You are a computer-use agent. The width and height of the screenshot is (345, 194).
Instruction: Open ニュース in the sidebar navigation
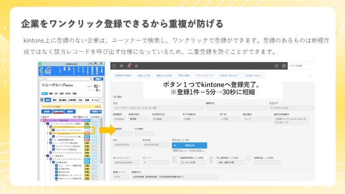pyautogui.click(x=73, y=70)
